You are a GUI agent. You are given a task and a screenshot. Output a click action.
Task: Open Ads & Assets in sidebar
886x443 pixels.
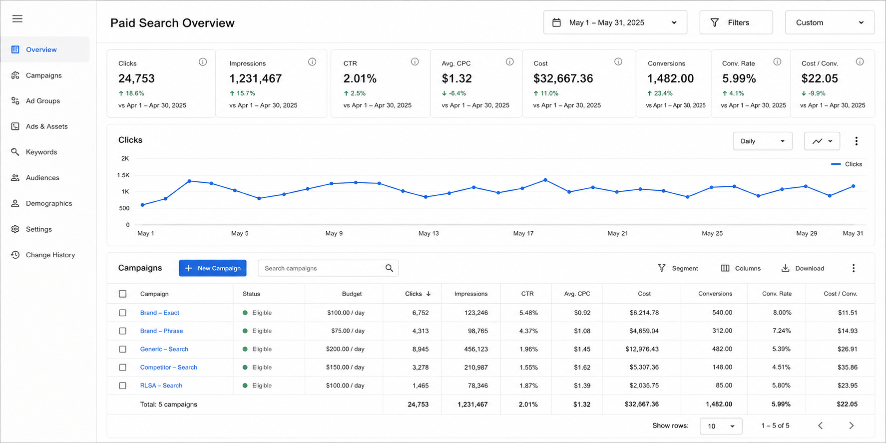pyautogui.click(x=45, y=126)
